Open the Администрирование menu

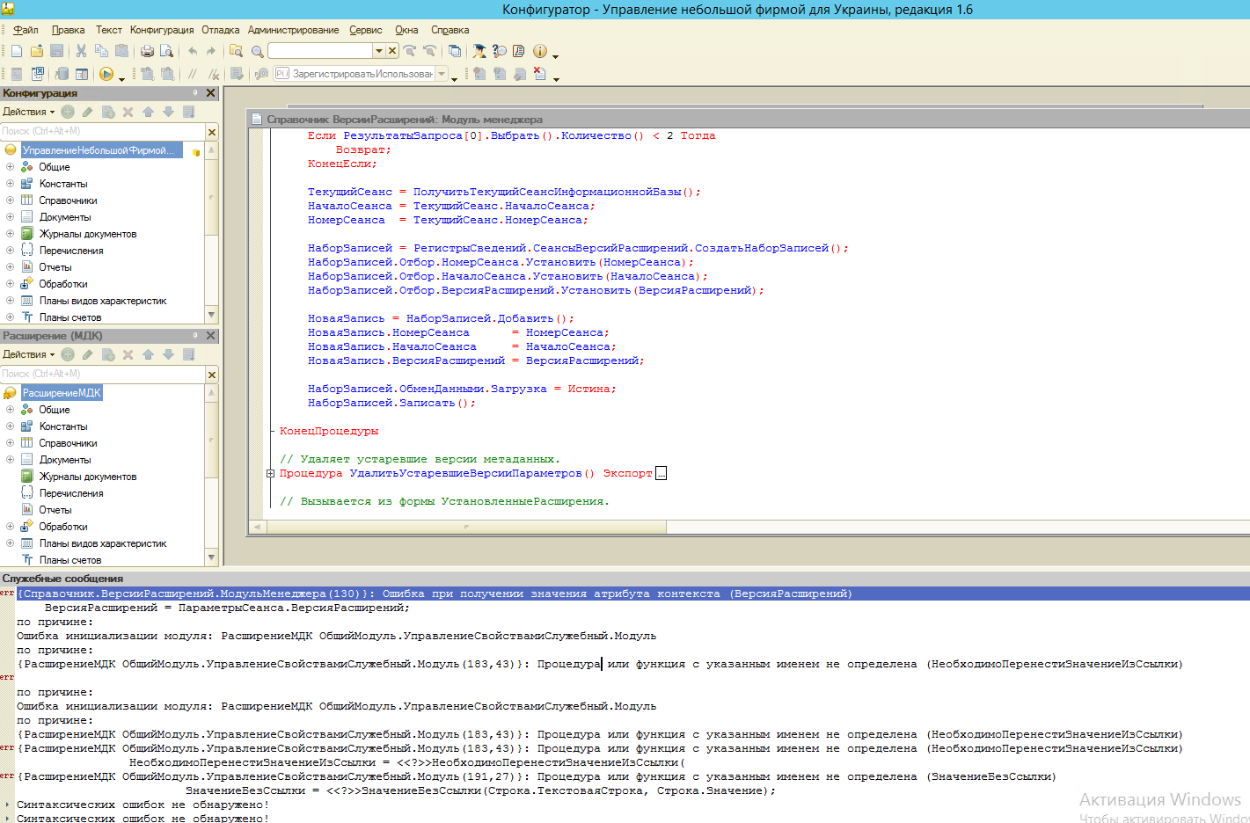pyautogui.click(x=293, y=30)
